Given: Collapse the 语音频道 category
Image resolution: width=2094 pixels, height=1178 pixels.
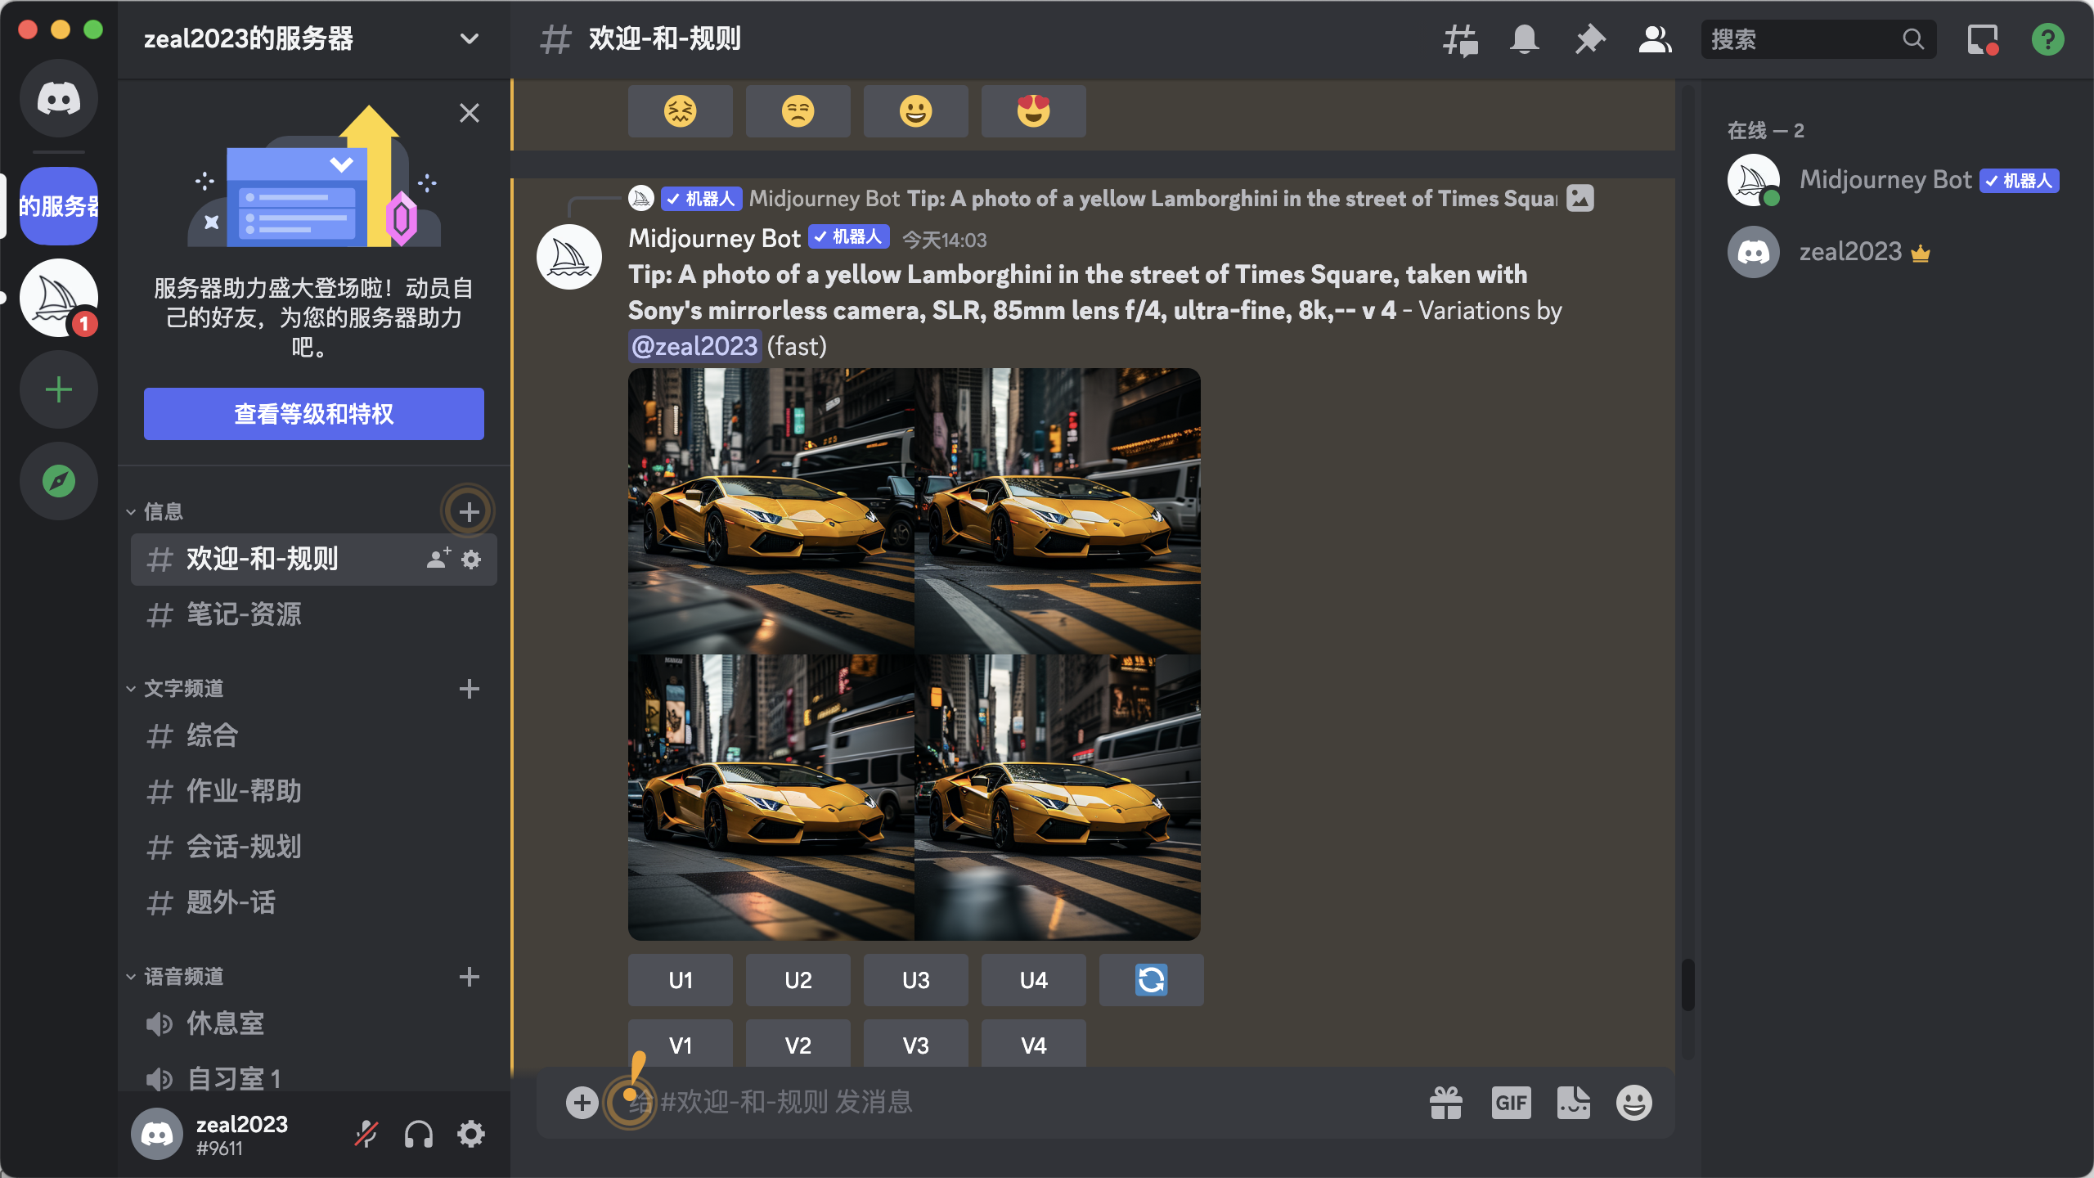Looking at the screenshot, I should [x=183, y=977].
